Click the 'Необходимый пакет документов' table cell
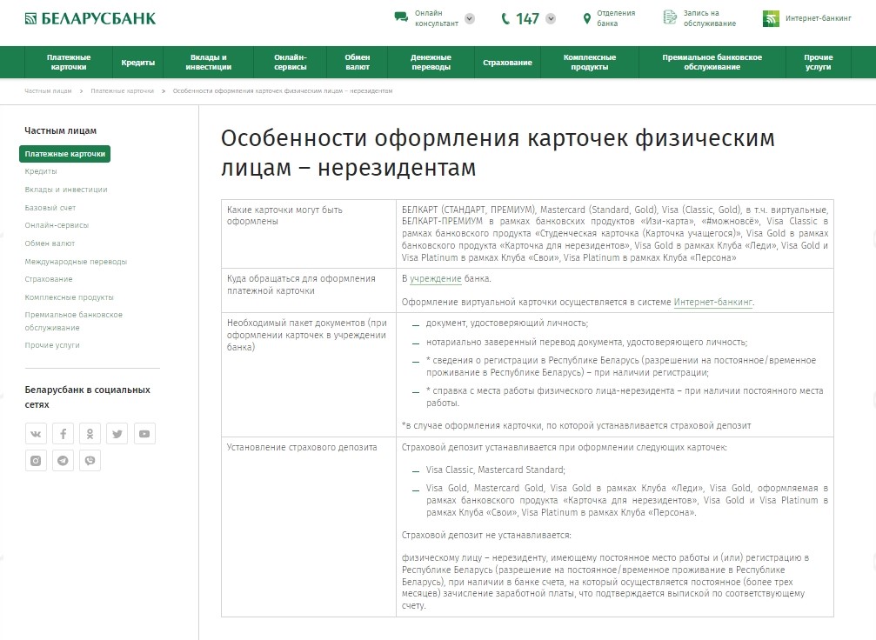This screenshot has height=640, width=876. click(309, 375)
